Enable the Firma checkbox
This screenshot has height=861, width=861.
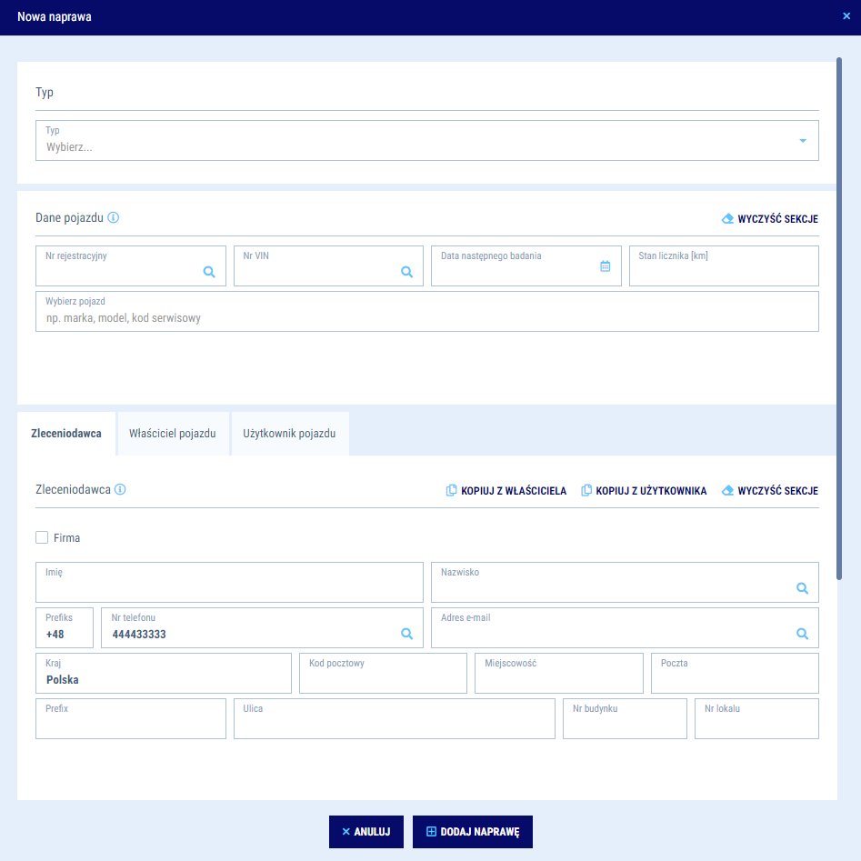pos(42,537)
